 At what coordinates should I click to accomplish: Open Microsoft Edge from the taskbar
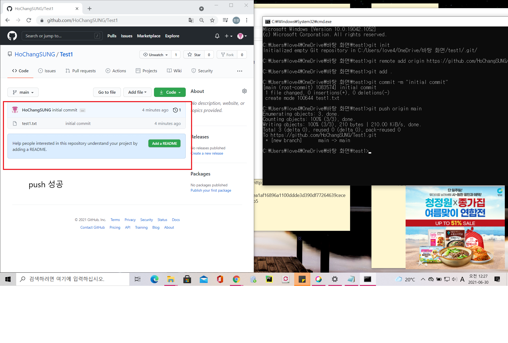click(x=154, y=279)
